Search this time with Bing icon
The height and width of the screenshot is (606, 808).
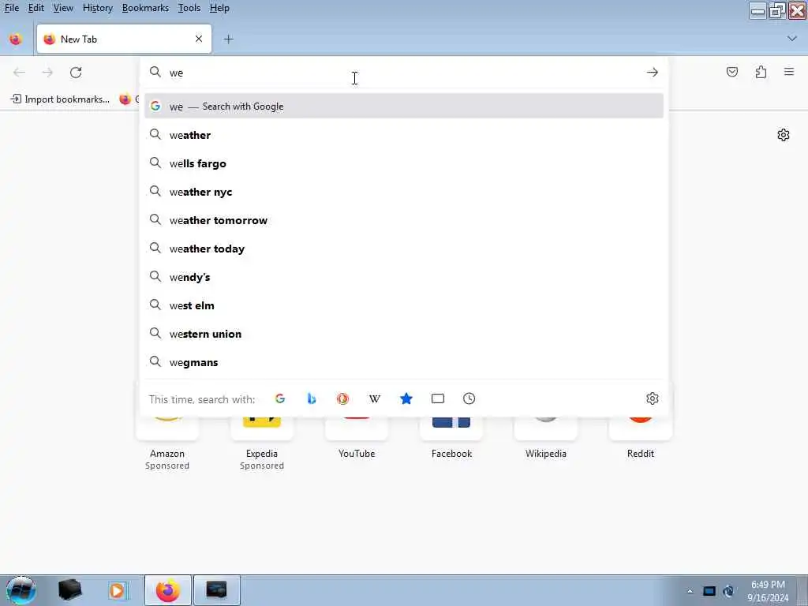pos(311,398)
